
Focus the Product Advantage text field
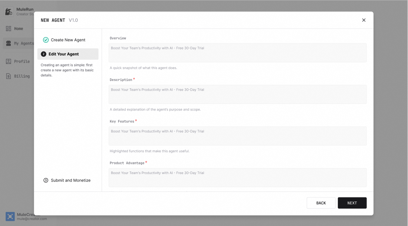click(237, 177)
